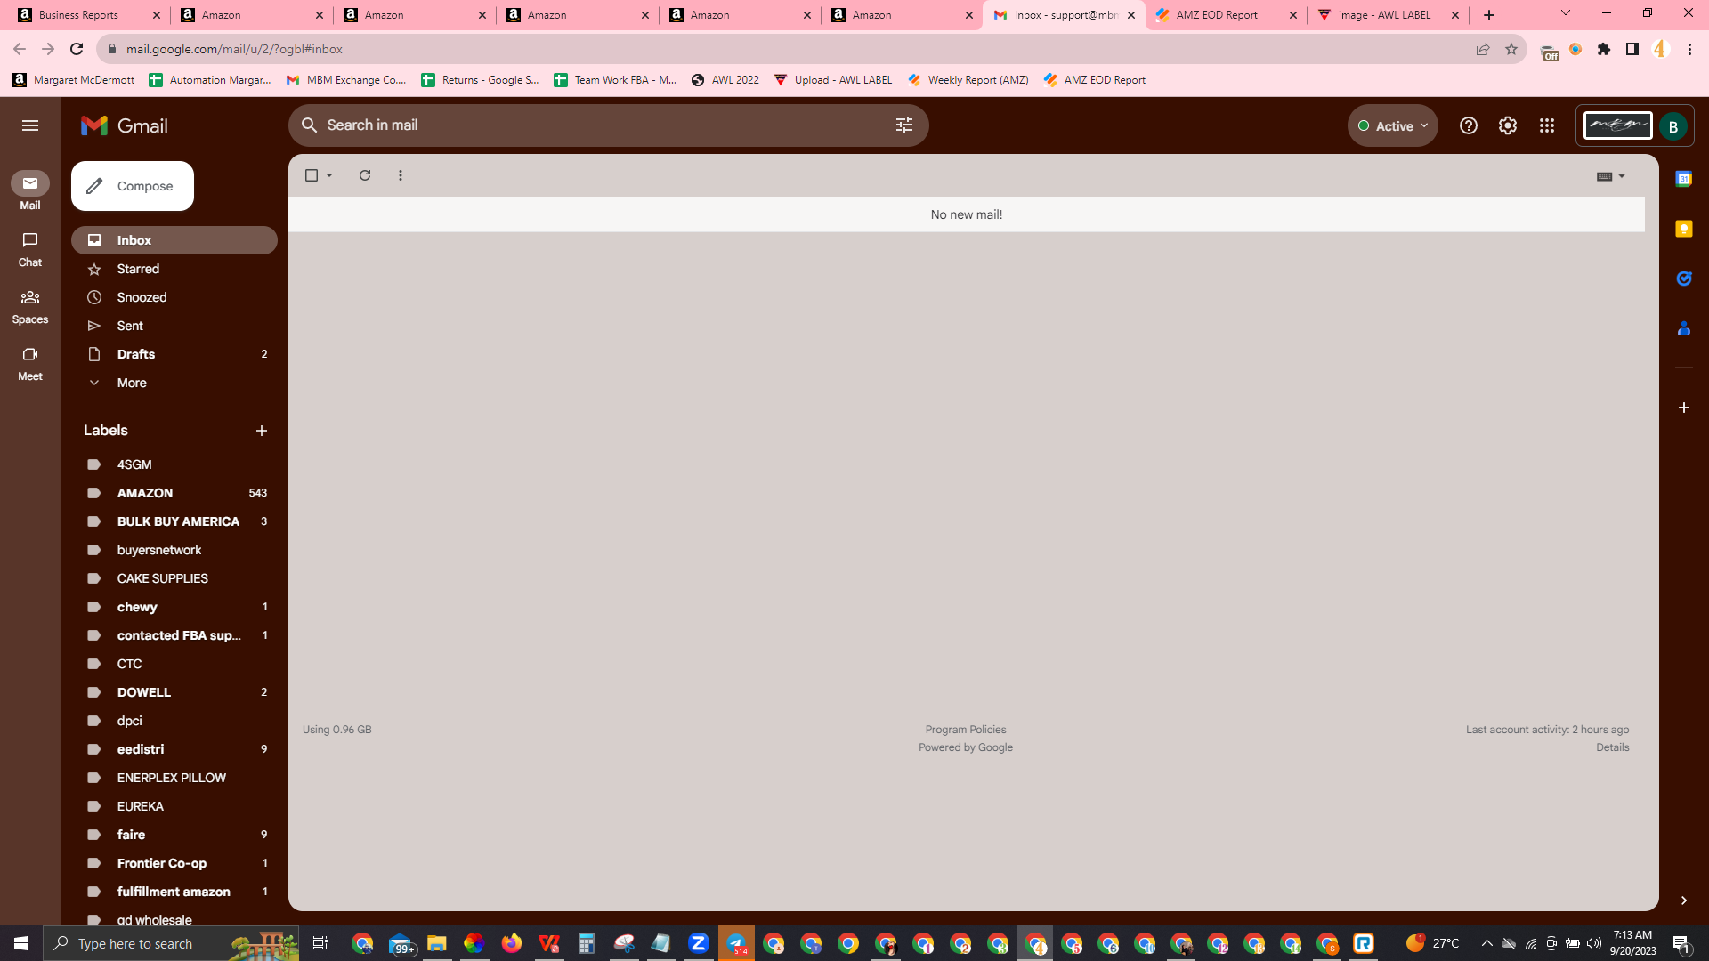
Task: Bookmark this page star icon
Action: tap(1511, 49)
